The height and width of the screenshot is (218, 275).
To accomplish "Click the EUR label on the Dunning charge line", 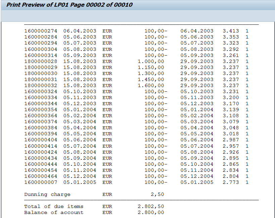I will [107, 194].
